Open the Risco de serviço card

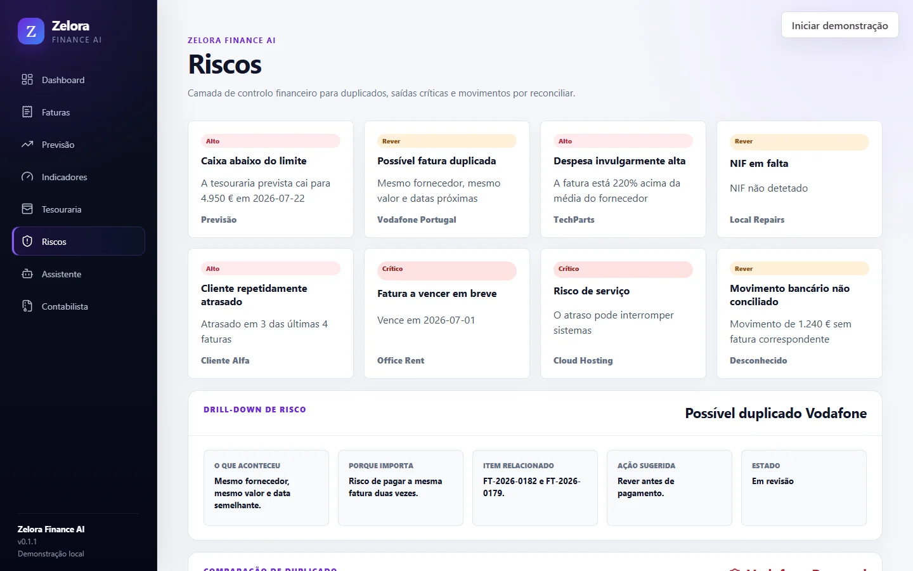623,313
